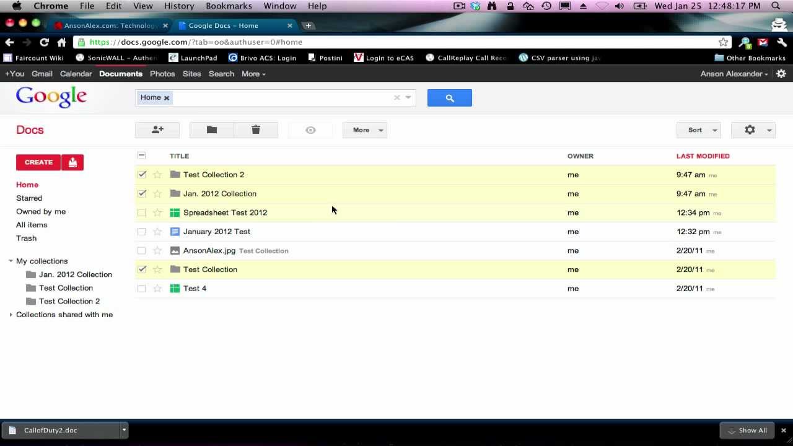
Task: Click the share (add person) icon
Action: coord(157,130)
